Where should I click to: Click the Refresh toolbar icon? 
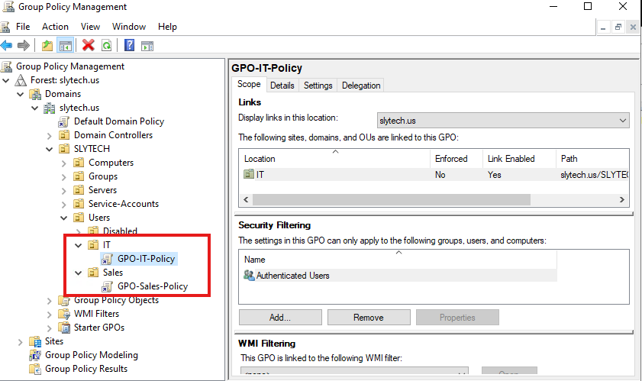tap(106, 45)
